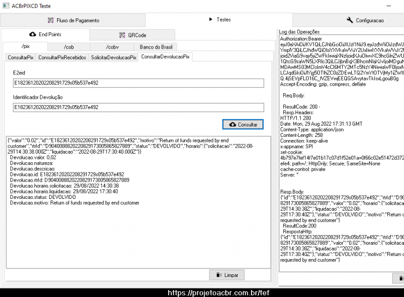The height and width of the screenshot is (297, 404).
Task: Click the 'Devolucao.horario.liquidacao' line
Action: pyautogui.click(x=64, y=191)
